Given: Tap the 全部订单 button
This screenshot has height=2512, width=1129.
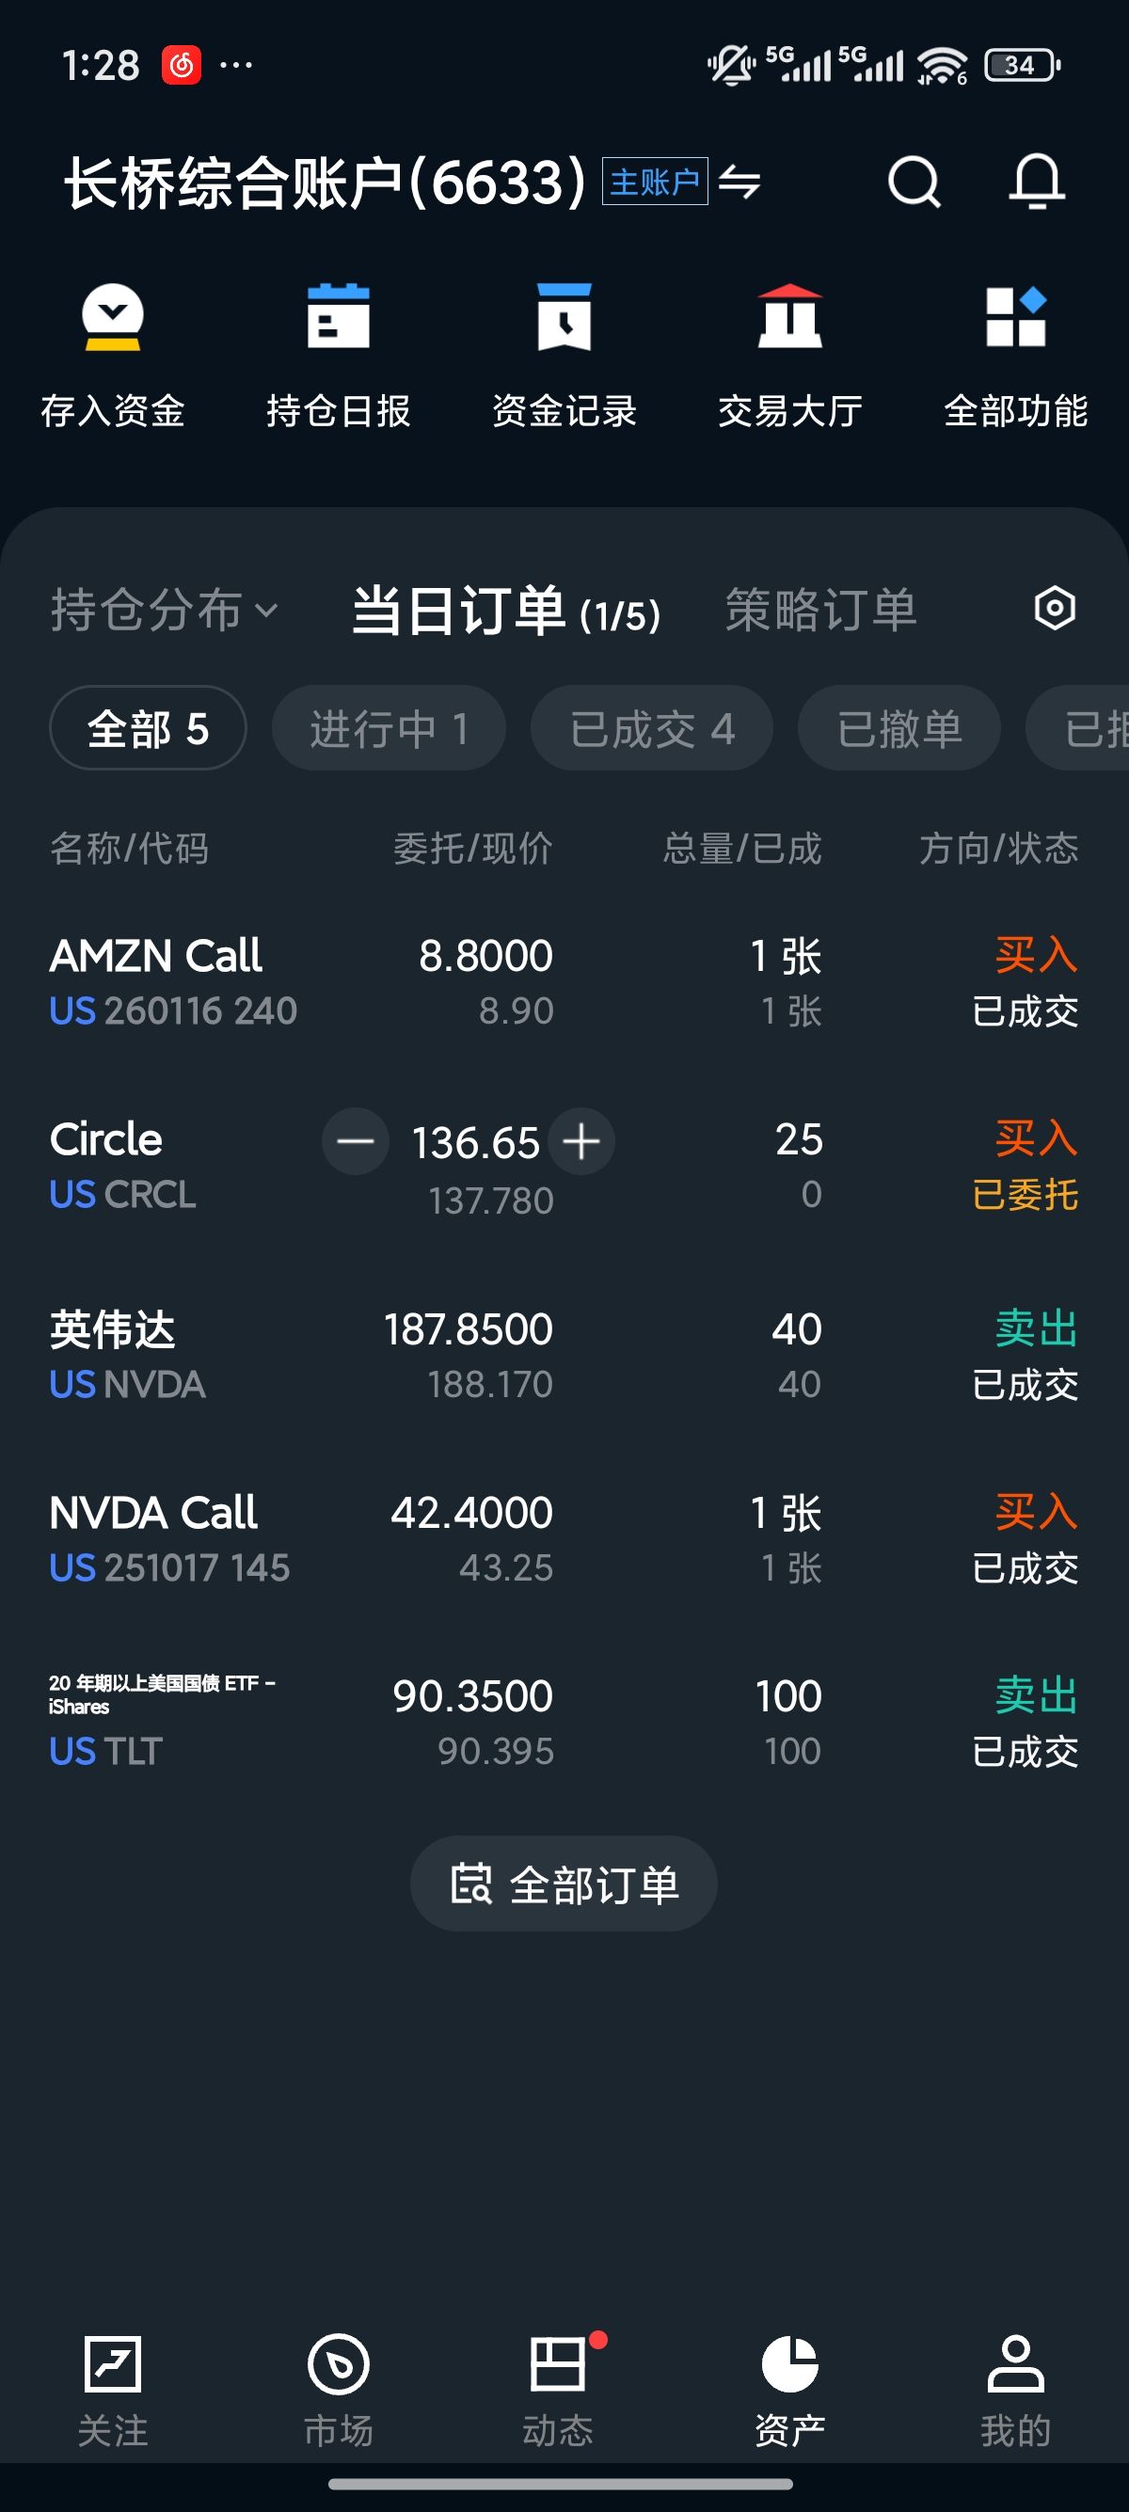Looking at the screenshot, I should [x=564, y=1883].
